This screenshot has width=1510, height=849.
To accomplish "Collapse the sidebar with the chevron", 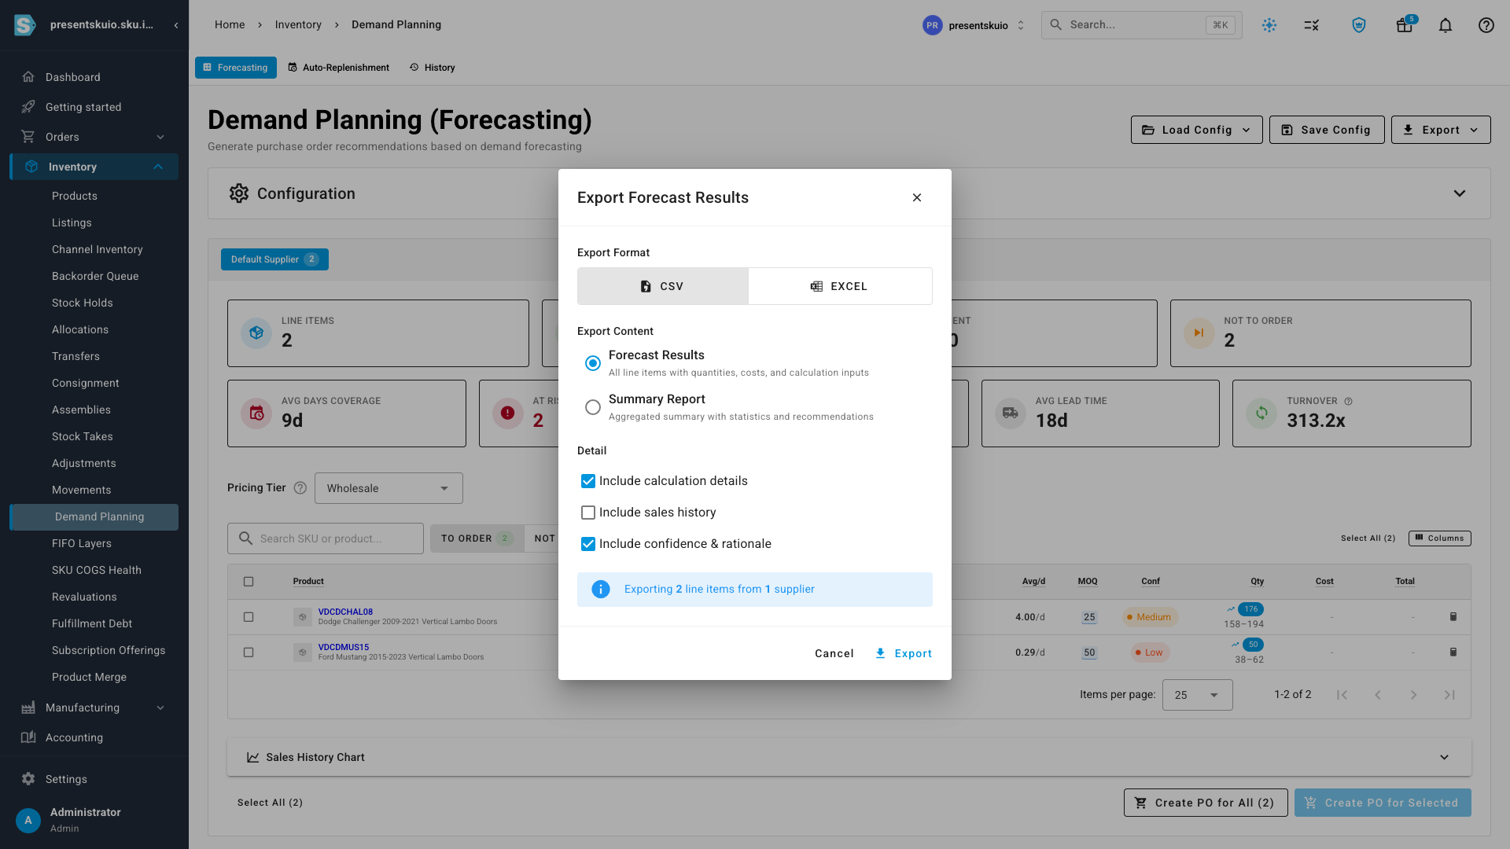I will pos(176,25).
